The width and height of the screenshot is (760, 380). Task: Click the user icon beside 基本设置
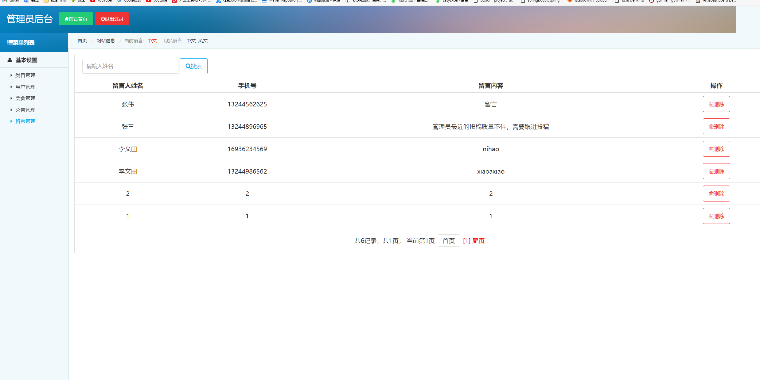[x=10, y=60]
